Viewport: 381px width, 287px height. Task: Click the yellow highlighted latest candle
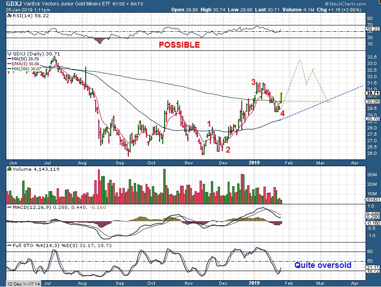[281, 97]
